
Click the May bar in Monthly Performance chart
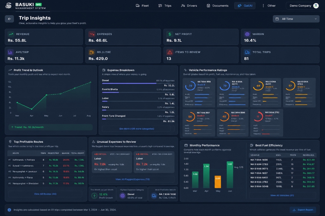tap(218, 181)
